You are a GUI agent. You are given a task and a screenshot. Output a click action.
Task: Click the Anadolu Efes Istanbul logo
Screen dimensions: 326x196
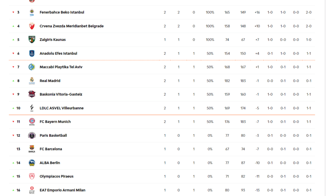[32, 53]
